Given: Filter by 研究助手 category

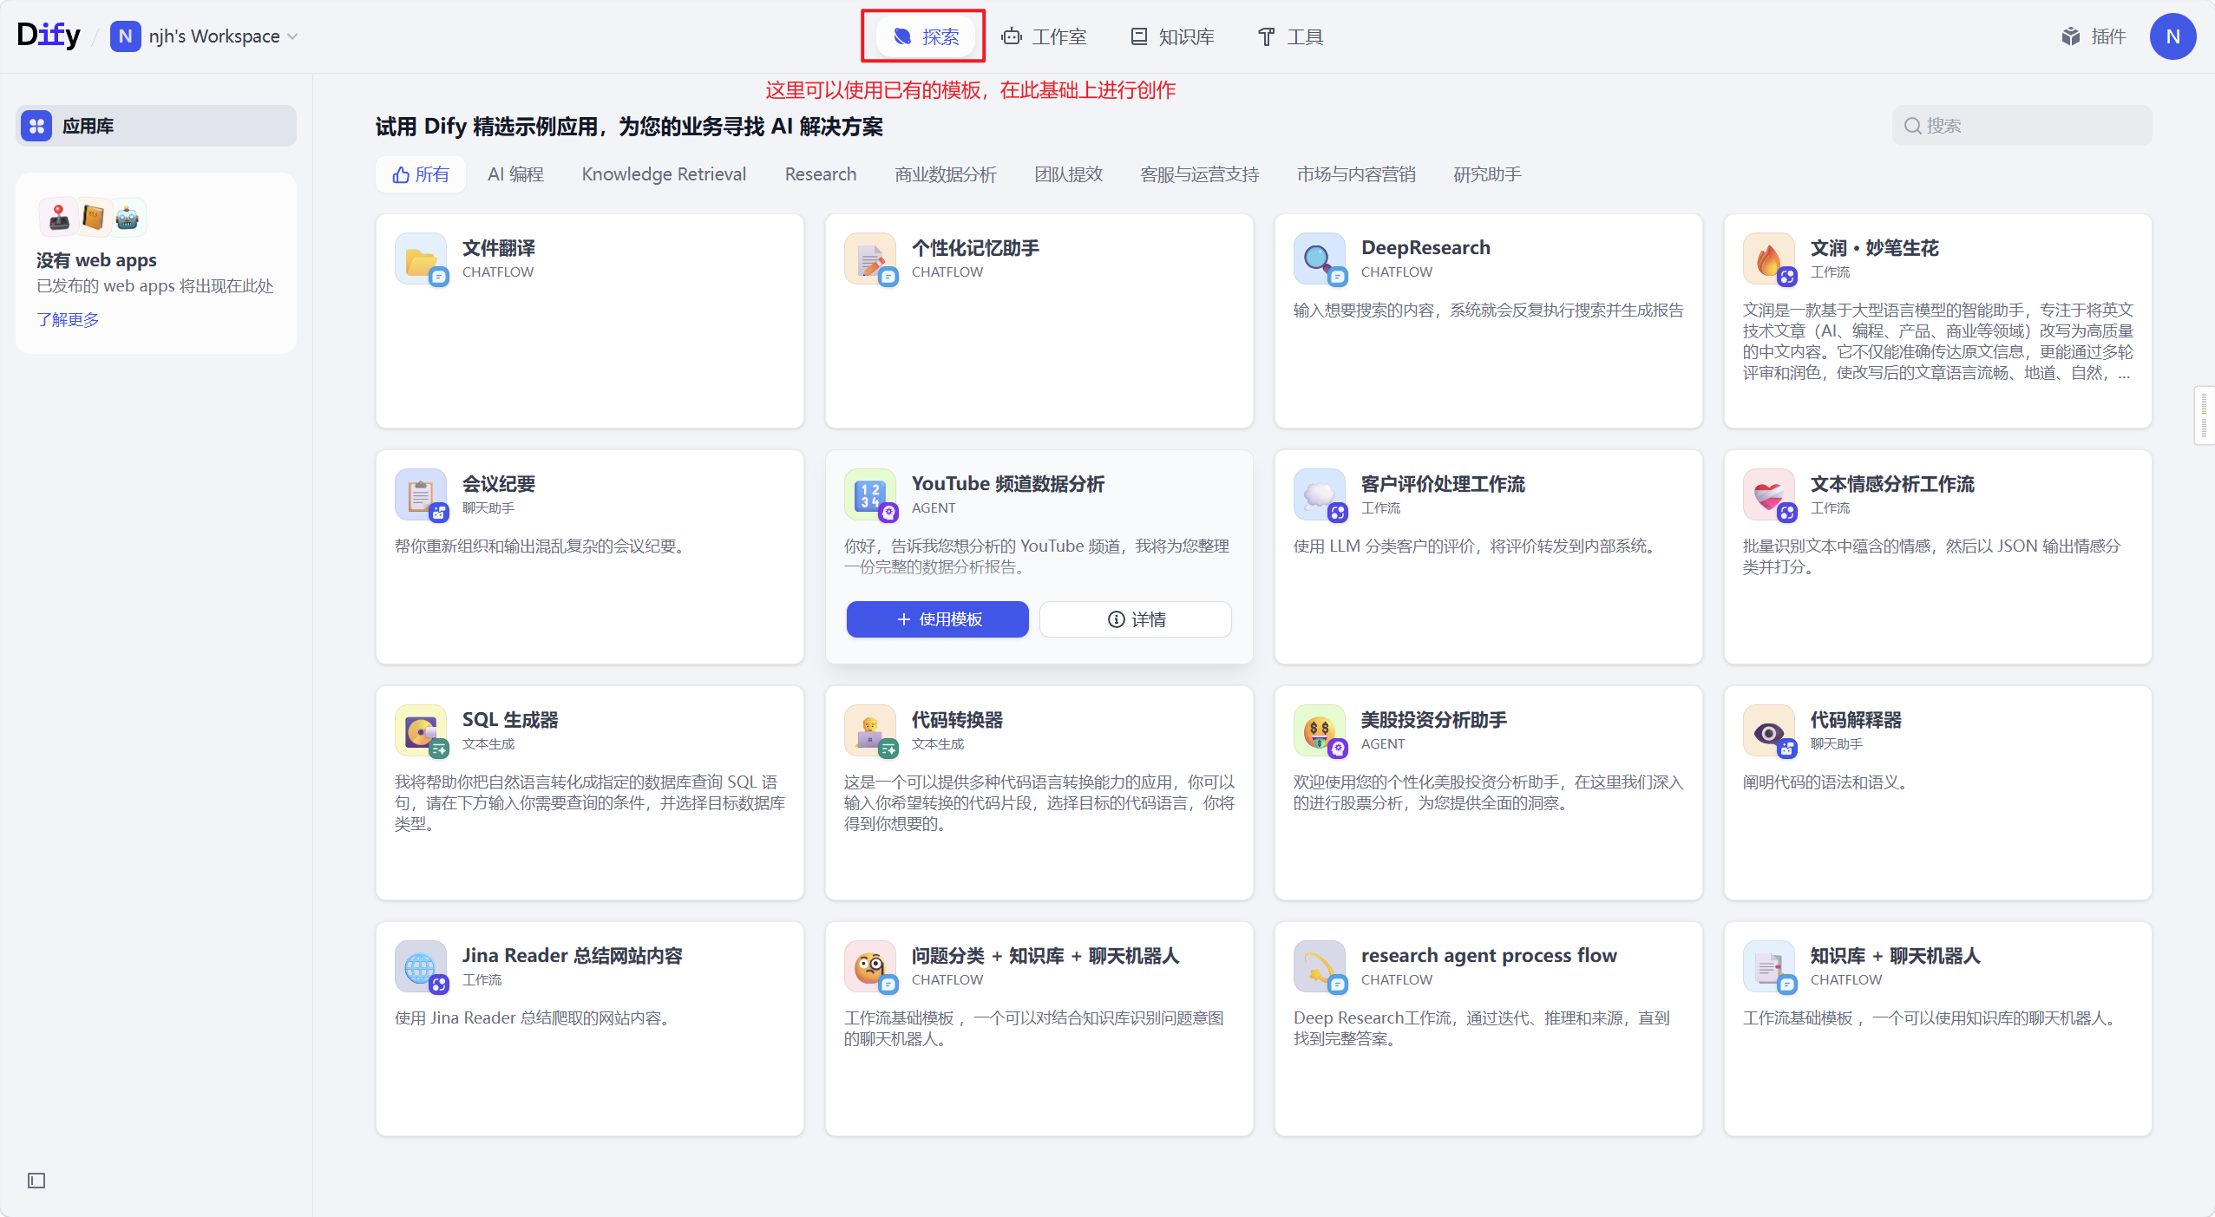Looking at the screenshot, I should point(1487,174).
